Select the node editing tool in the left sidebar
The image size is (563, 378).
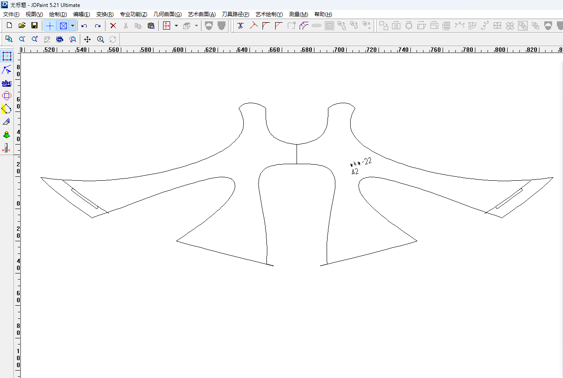[x=7, y=70]
